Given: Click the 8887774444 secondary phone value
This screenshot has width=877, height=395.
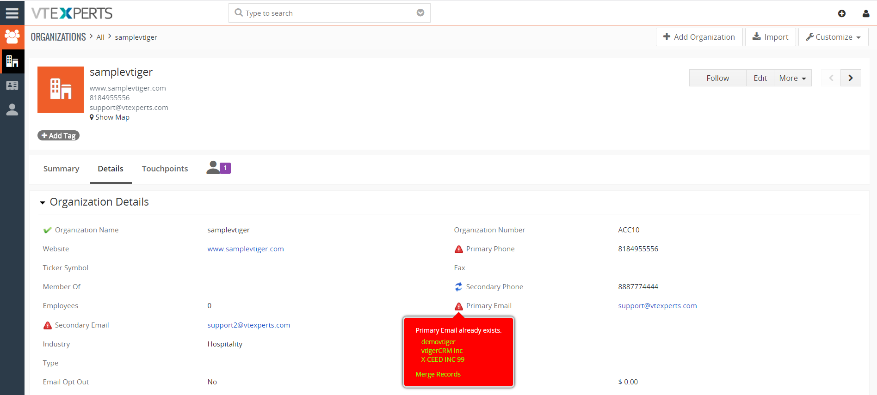Looking at the screenshot, I should [638, 287].
